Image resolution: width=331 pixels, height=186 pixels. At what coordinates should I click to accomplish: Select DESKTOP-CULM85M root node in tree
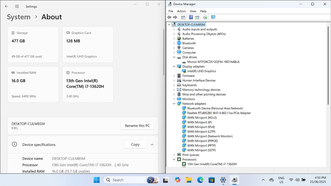click(191, 24)
